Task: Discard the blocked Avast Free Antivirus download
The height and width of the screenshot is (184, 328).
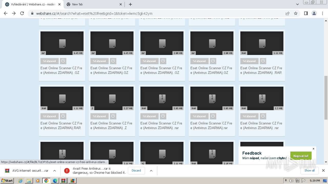Action: pos(136,170)
